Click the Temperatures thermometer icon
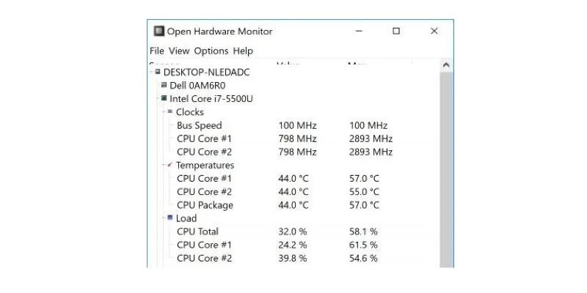Viewport: 587px width, 293px height. [170, 164]
